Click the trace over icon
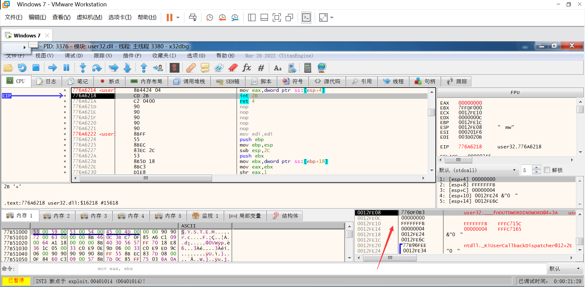Image resolution: width=585 pixels, height=287 pixels. coord(127,68)
